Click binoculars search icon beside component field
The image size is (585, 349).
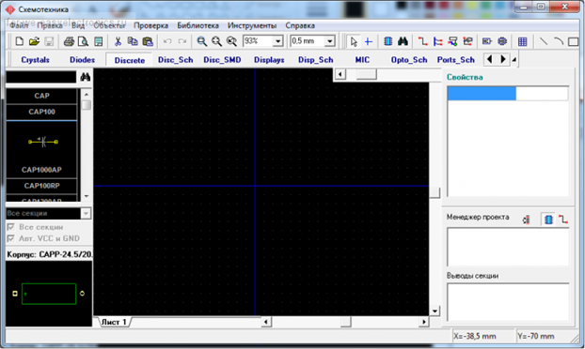pyautogui.click(x=86, y=77)
